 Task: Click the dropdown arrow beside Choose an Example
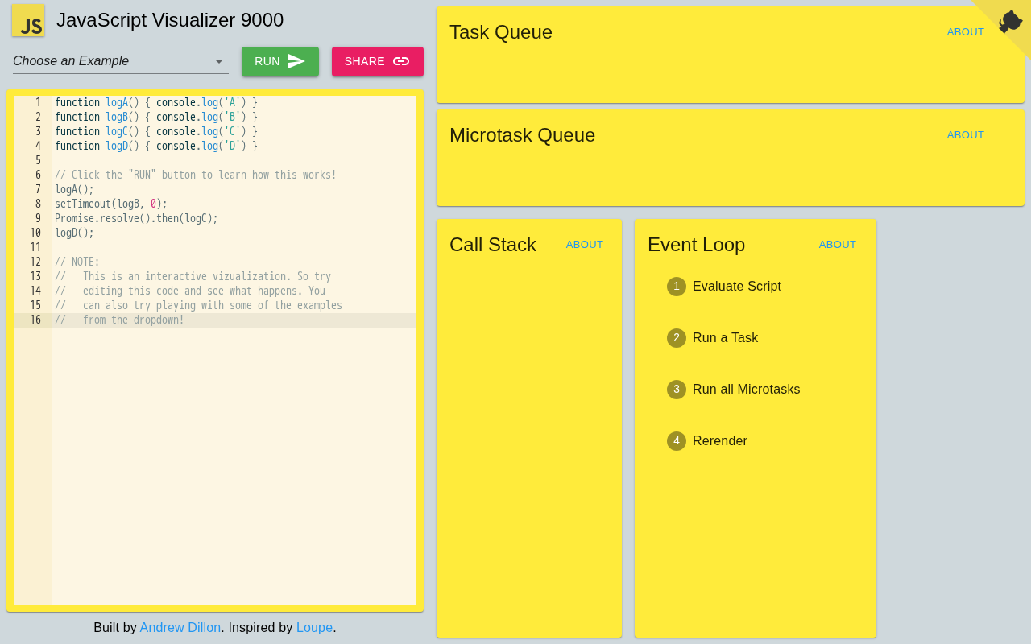pyautogui.click(x=218, y=61)
